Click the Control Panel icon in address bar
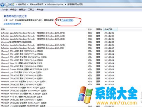142x107 pixels. [x=13, y=5]
